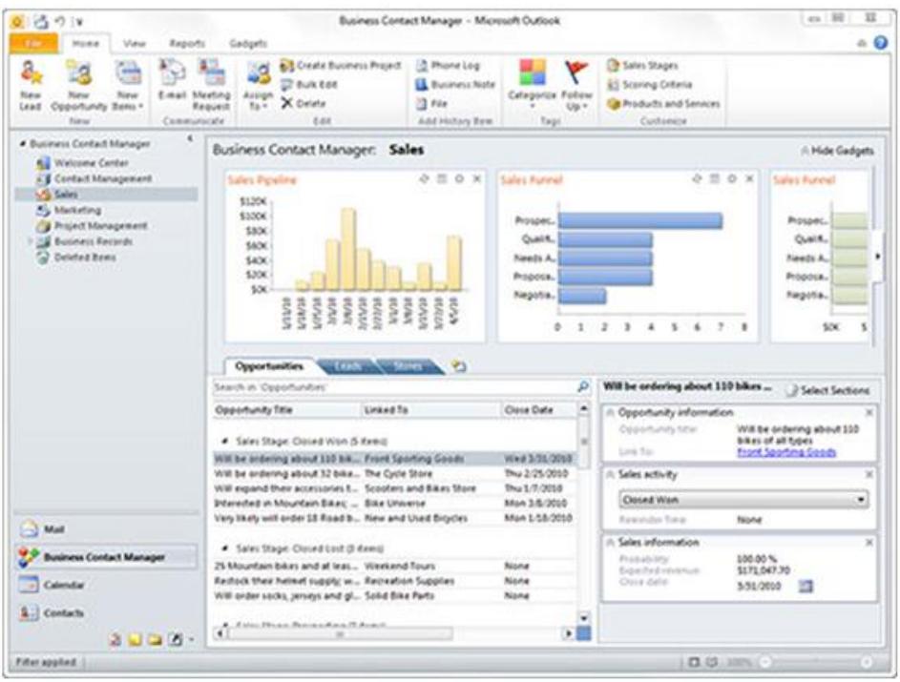Show next gadgets with right arrow
The width and height of the screenshot is (900, 682).
pyautogui.click(x=878, y=257)
